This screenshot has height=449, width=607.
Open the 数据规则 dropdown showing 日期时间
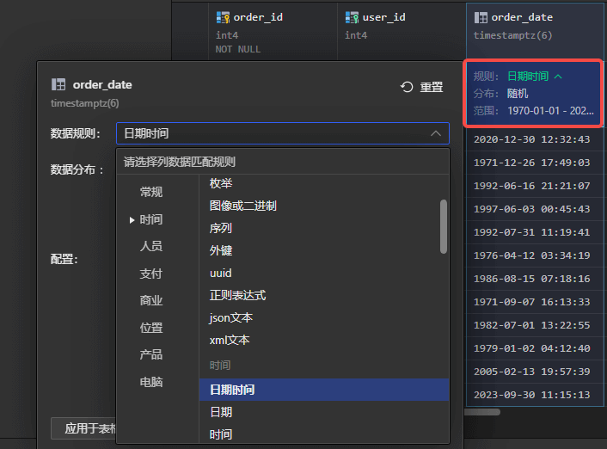(x=283, y=133)
